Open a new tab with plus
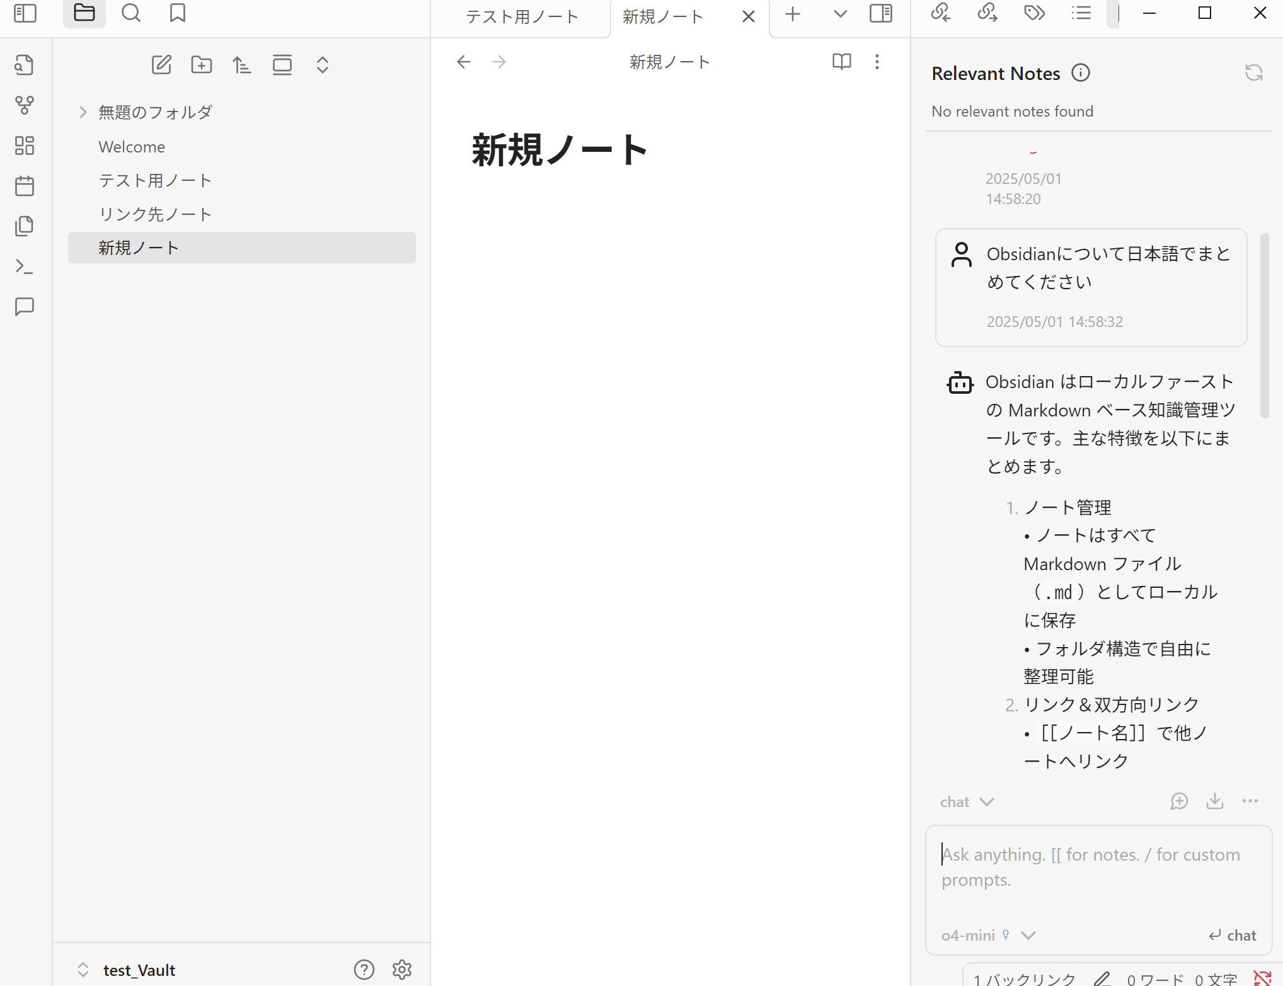 click(793, 14)
